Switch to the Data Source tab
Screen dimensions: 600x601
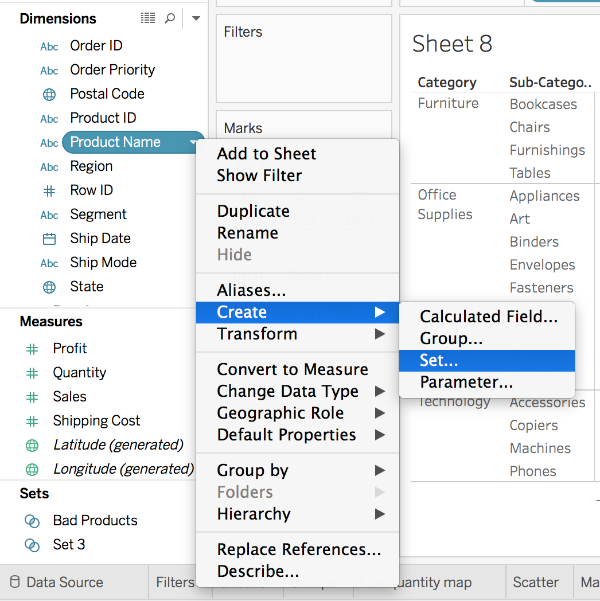click(x=64, y=582)
